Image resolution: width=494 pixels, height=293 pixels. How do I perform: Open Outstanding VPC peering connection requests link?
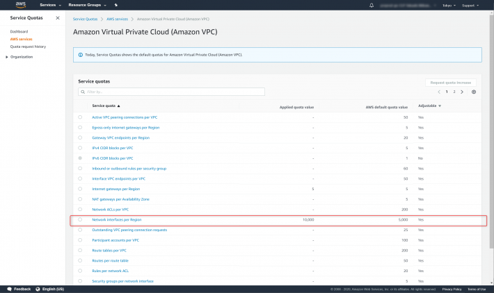pyautogui.click(x=129, y=230)
